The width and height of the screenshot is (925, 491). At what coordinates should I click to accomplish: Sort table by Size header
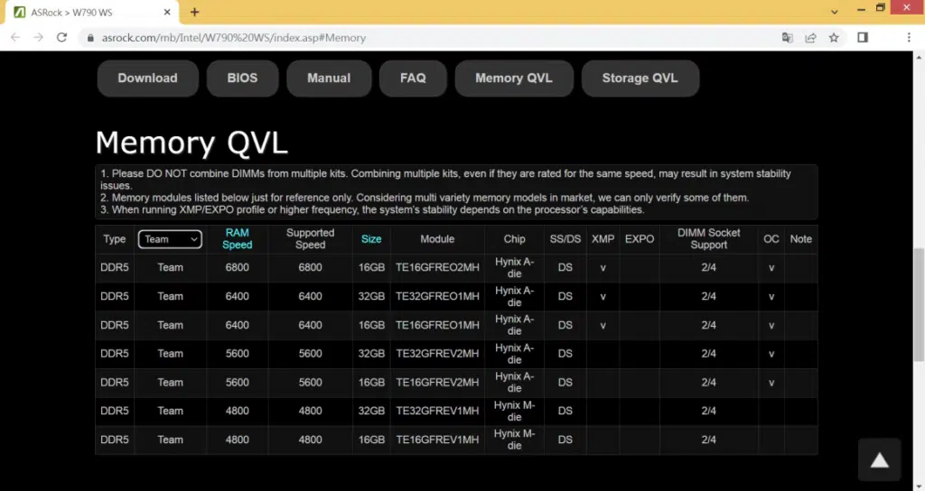[x=371, y=239]
